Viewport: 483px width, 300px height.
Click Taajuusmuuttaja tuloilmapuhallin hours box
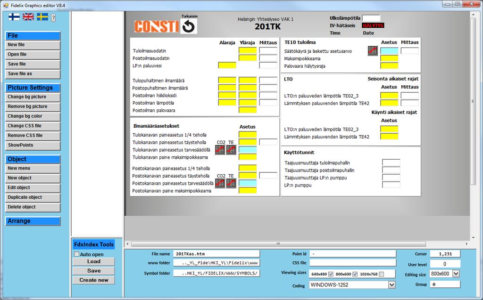point(391,162)
